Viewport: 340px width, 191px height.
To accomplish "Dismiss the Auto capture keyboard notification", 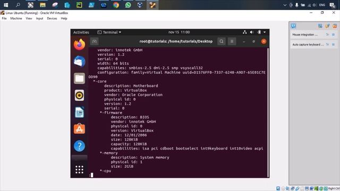I will coord(333,45).
